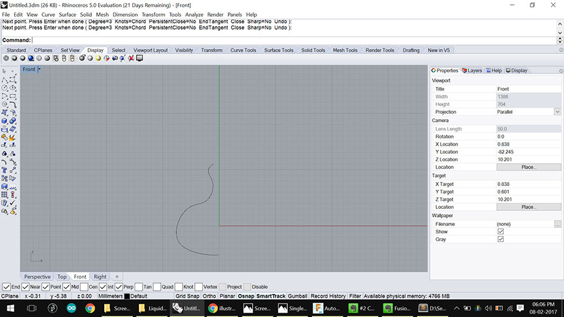This screenshot has width=564, height=317.
Task: Add a new viewport tab with plus
Action: pos(117,277)
